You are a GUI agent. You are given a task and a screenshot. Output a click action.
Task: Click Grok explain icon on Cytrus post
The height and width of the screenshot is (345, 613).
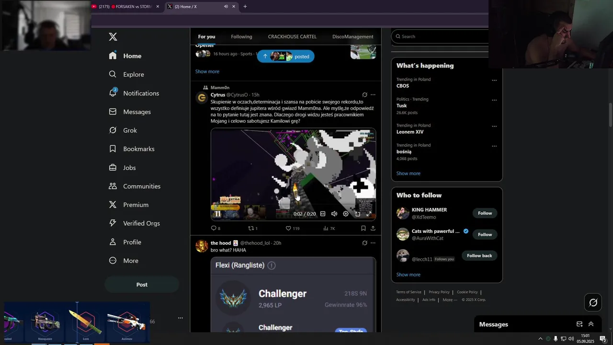[x=364, y=95]
